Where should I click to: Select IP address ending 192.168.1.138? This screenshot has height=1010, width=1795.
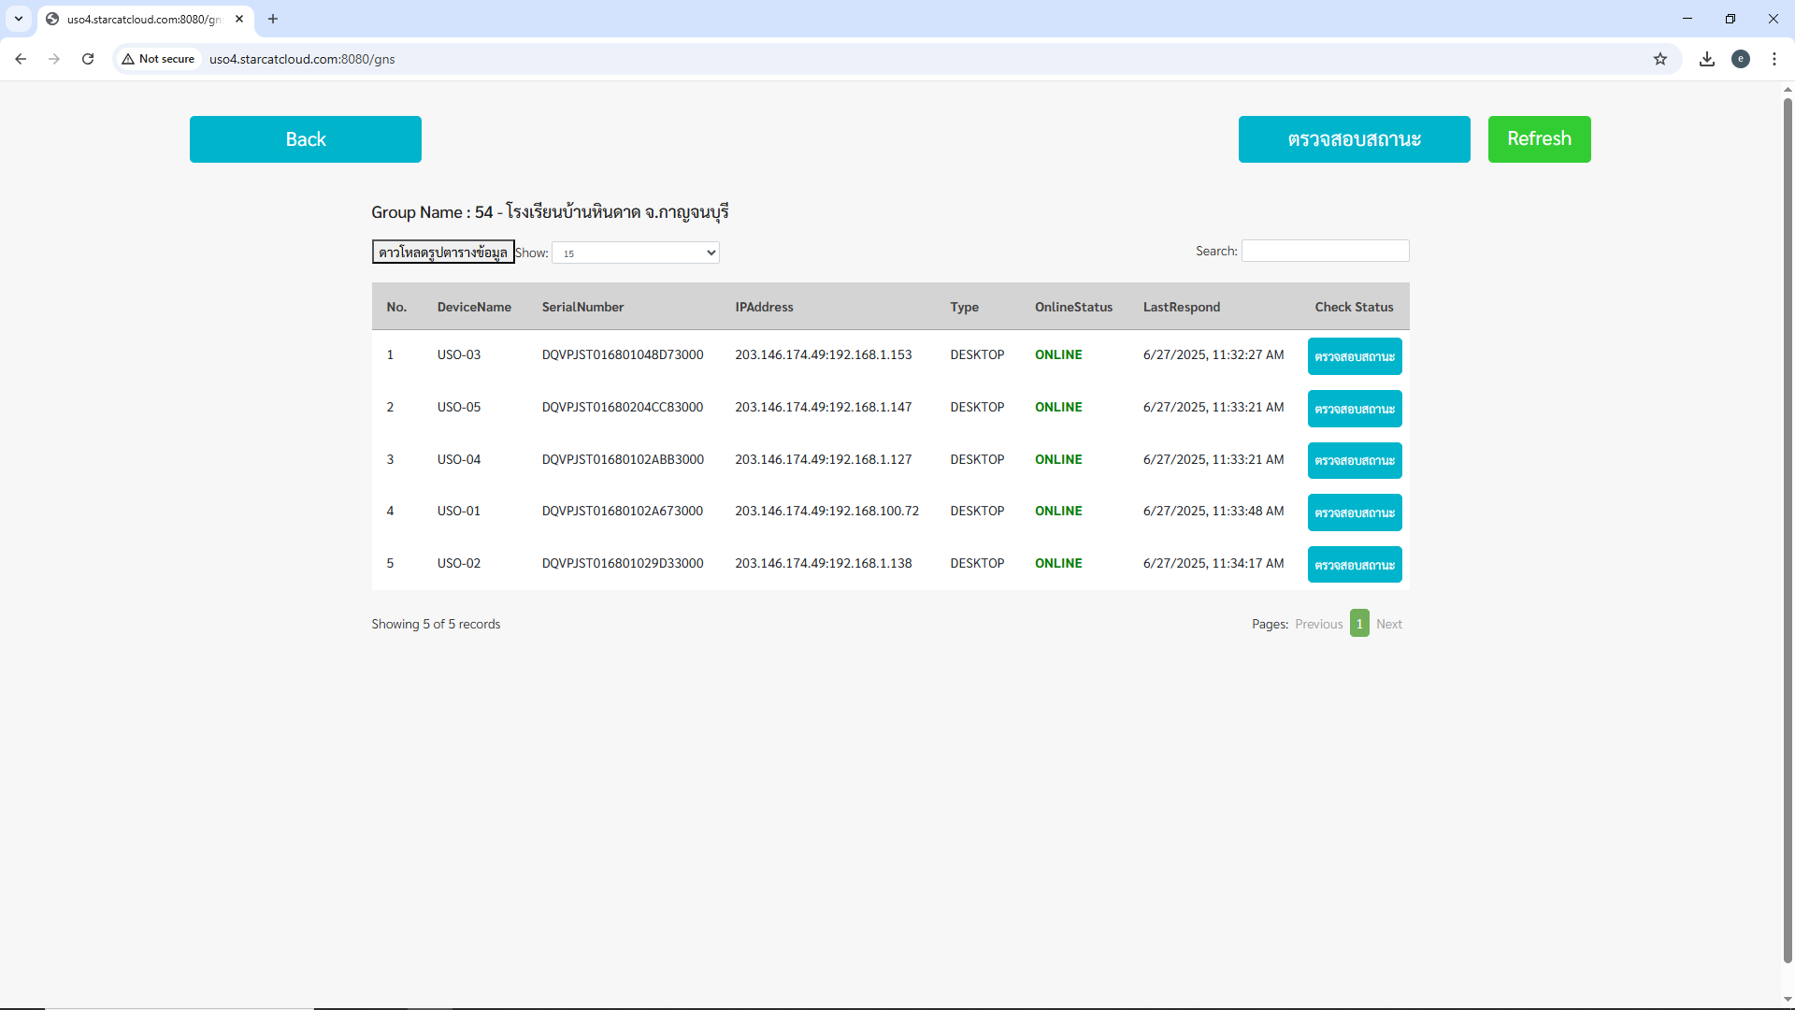pyautogui.click(x=824, y=563)
